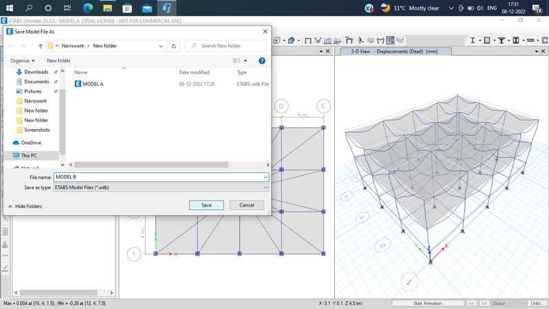Screen dimensions: 549x309
Task: Select This PC in the navigation pane
Action: (x=29, y=156)
